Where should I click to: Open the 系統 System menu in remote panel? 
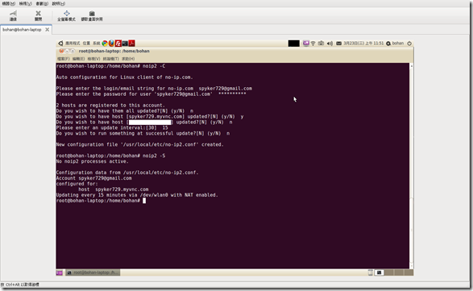click(97, 44)
